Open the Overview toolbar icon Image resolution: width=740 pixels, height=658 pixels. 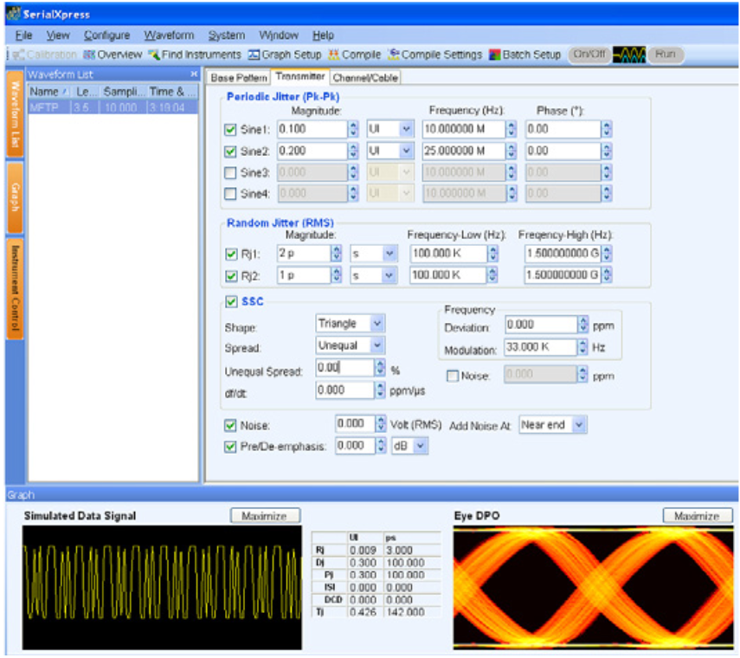pos(113,52)
